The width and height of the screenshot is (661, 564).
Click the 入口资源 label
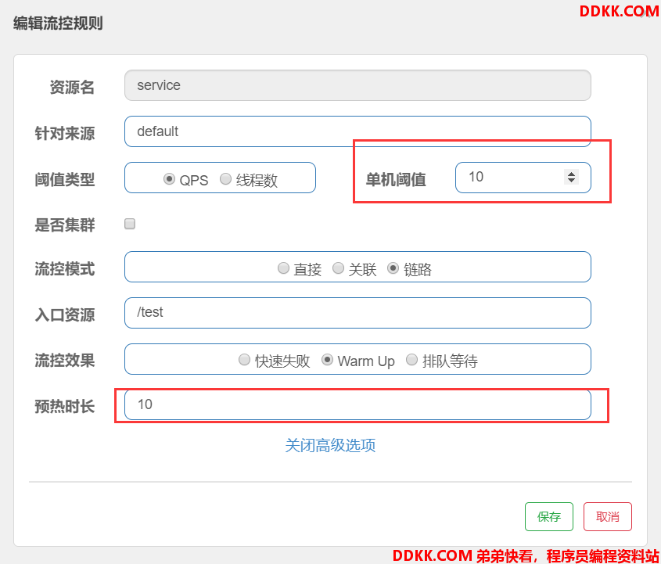coord(65,315)
